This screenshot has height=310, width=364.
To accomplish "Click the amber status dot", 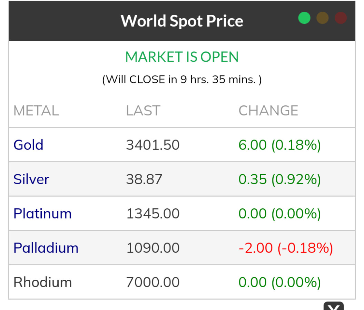I will click(x=323, y=18).
